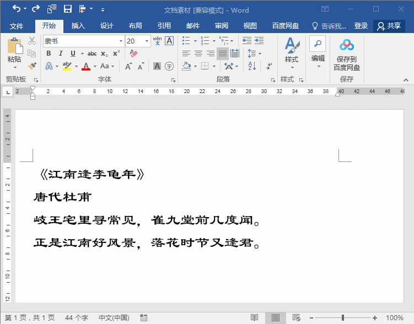
Task: Toggle character shading A button
Action: point(157,66)
